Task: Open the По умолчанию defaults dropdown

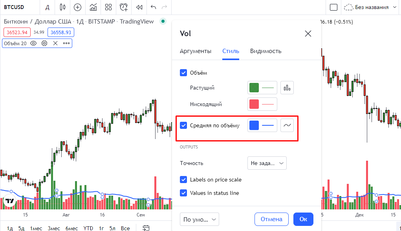Action: coord(200,219)
